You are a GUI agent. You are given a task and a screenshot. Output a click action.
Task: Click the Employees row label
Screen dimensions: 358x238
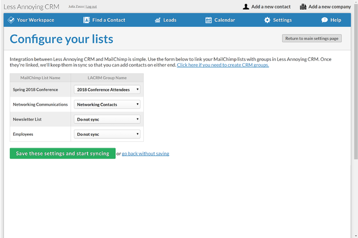pos(23,134)
